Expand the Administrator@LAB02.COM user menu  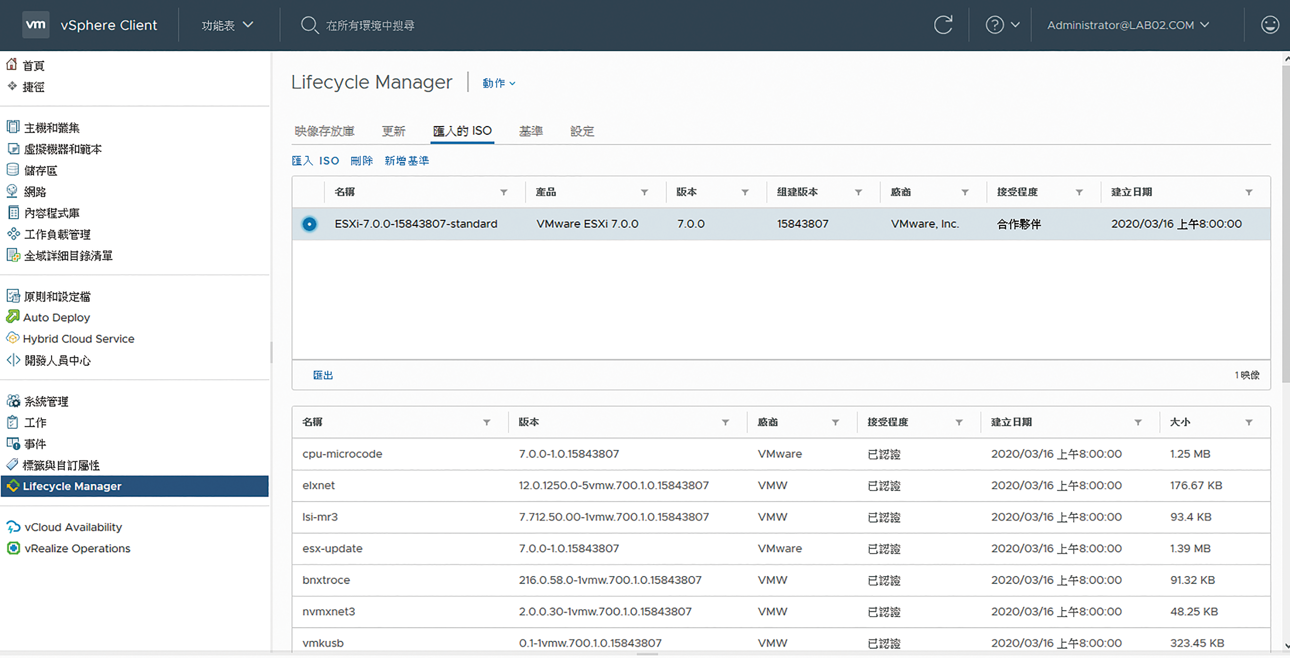(x=1128, y=25)
